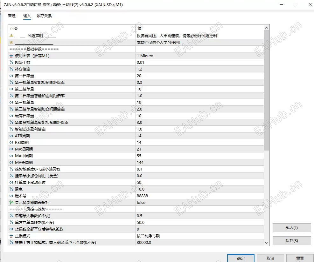The image size is (314, 262).
Task: Click the ½ icon beside 第三档单量智能加仓间距倍率
Action: tap(11, 109)
